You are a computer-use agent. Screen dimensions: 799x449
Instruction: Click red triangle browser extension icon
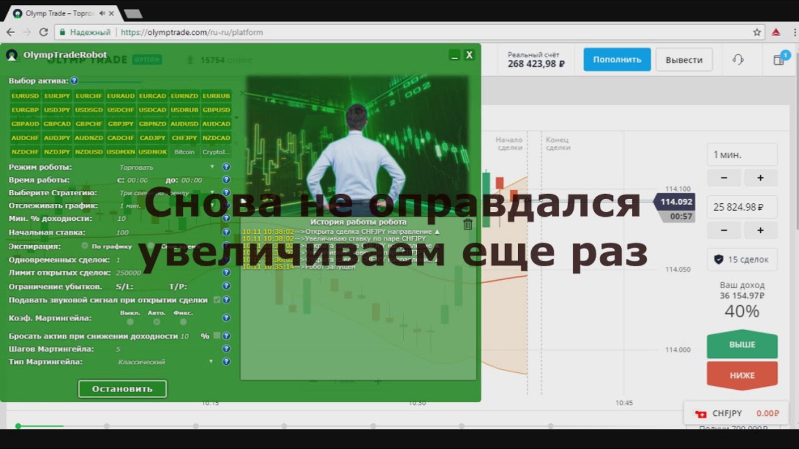point(776,32)
